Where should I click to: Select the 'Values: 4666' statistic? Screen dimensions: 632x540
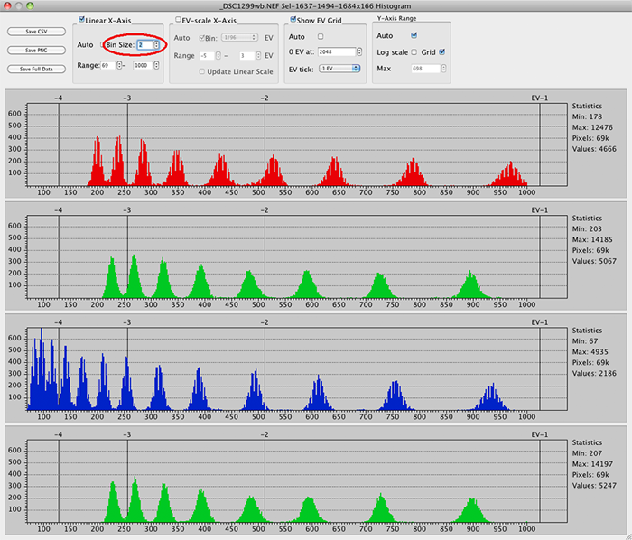594,149
